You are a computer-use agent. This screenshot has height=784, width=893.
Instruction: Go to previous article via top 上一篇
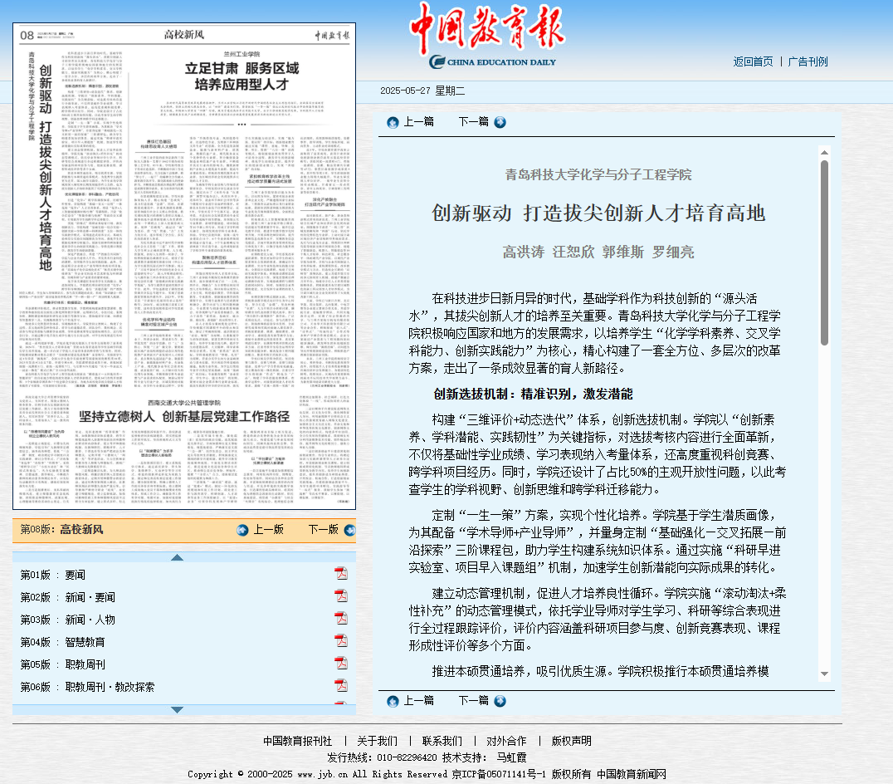[418, 122]
